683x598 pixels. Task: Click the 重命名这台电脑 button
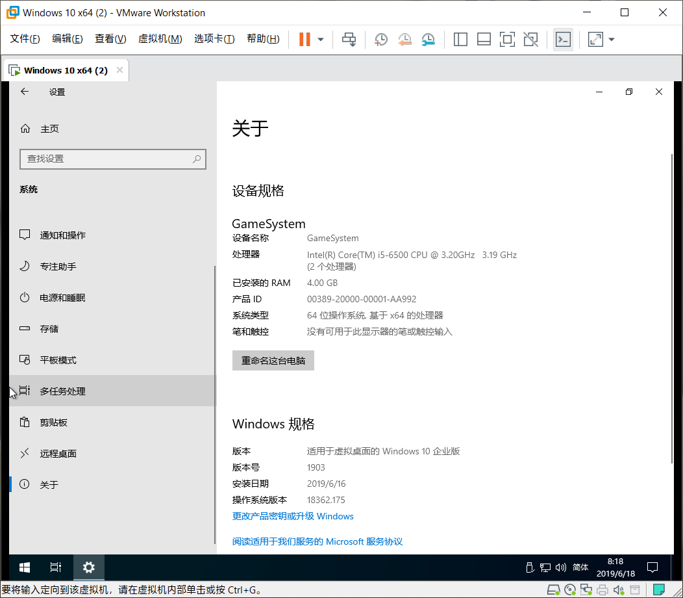pos(273,361)
